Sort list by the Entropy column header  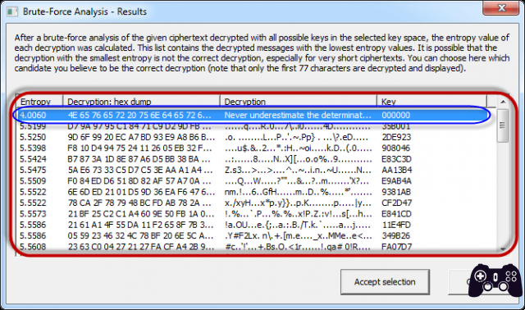point(40,102)
